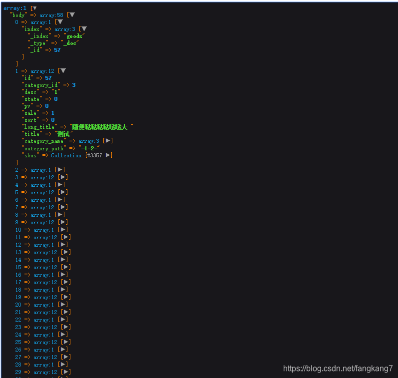The image size is (398, 378).
Task: Select the "long_title" string value
Action: click(x=101, y=127)
